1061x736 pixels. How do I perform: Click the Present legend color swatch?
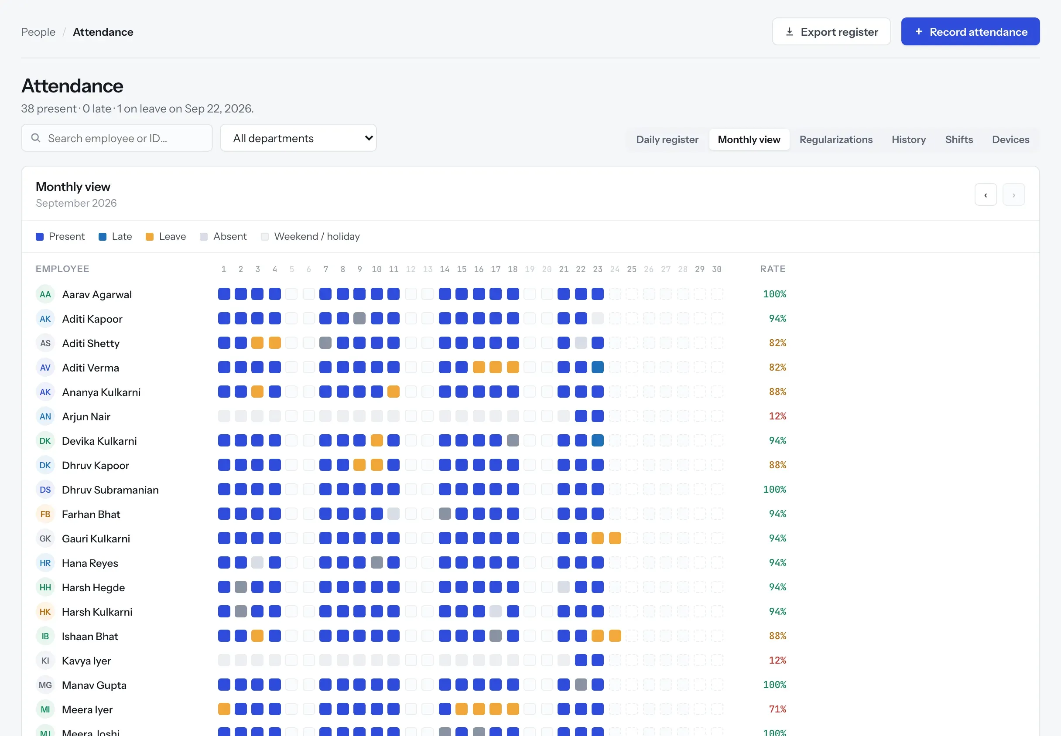click(x=40, y=237)
